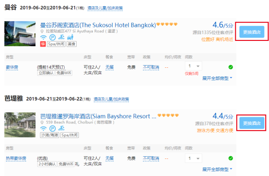
Task: Click swimming pool icon for Sukosol Hotel
Action: 61,37
